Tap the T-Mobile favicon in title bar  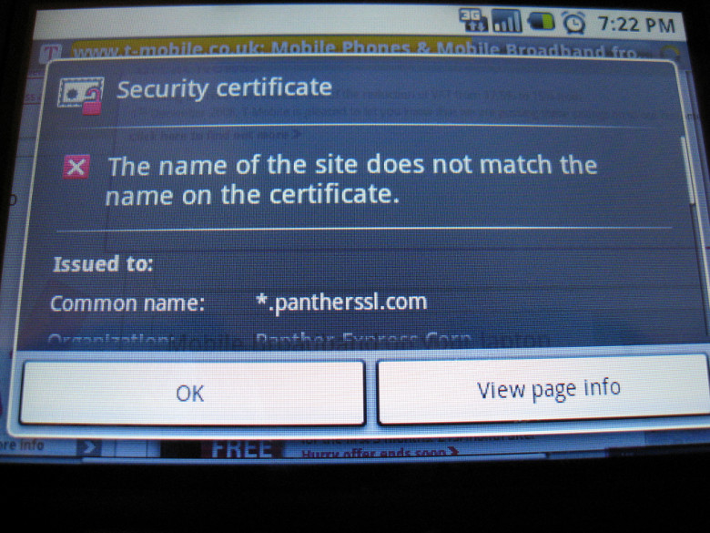[51, 54]
